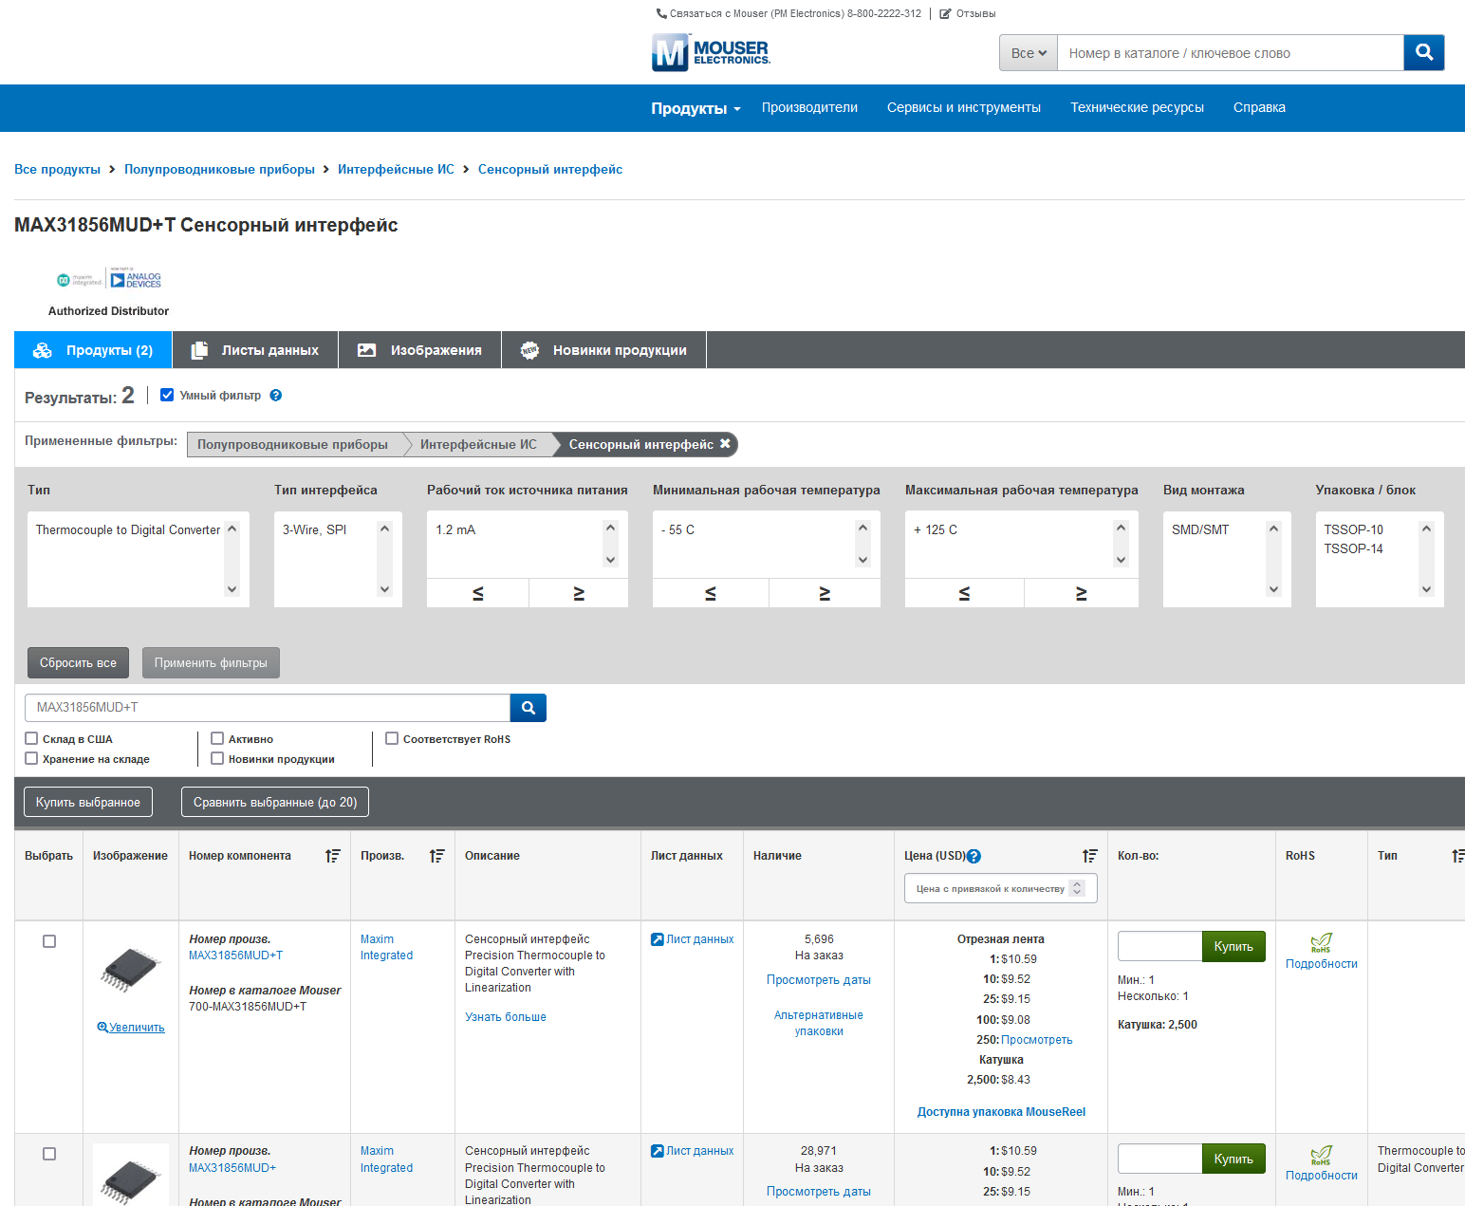Click the Сбросить все button

(78, 663)
